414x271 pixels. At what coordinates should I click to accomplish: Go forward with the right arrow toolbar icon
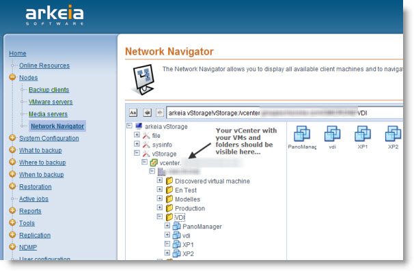pos(159,113)
